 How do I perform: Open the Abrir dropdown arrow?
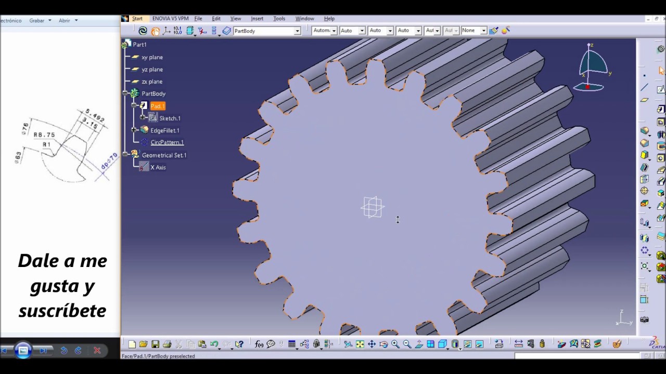click(x=76, y=20)
